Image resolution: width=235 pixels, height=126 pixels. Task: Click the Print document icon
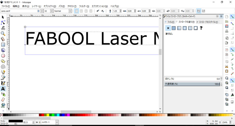[227, 31]
